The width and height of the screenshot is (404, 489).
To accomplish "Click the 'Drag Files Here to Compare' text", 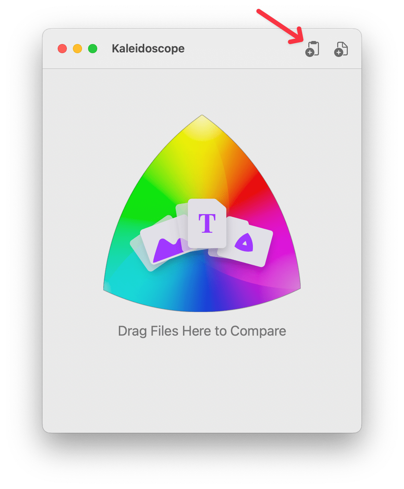I will tap(202, 331).
